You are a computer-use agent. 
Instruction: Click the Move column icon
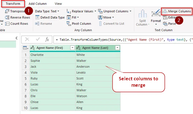100,17
